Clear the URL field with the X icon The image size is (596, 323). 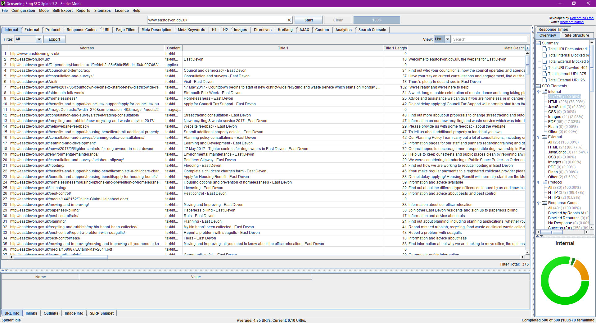point(289,20)
